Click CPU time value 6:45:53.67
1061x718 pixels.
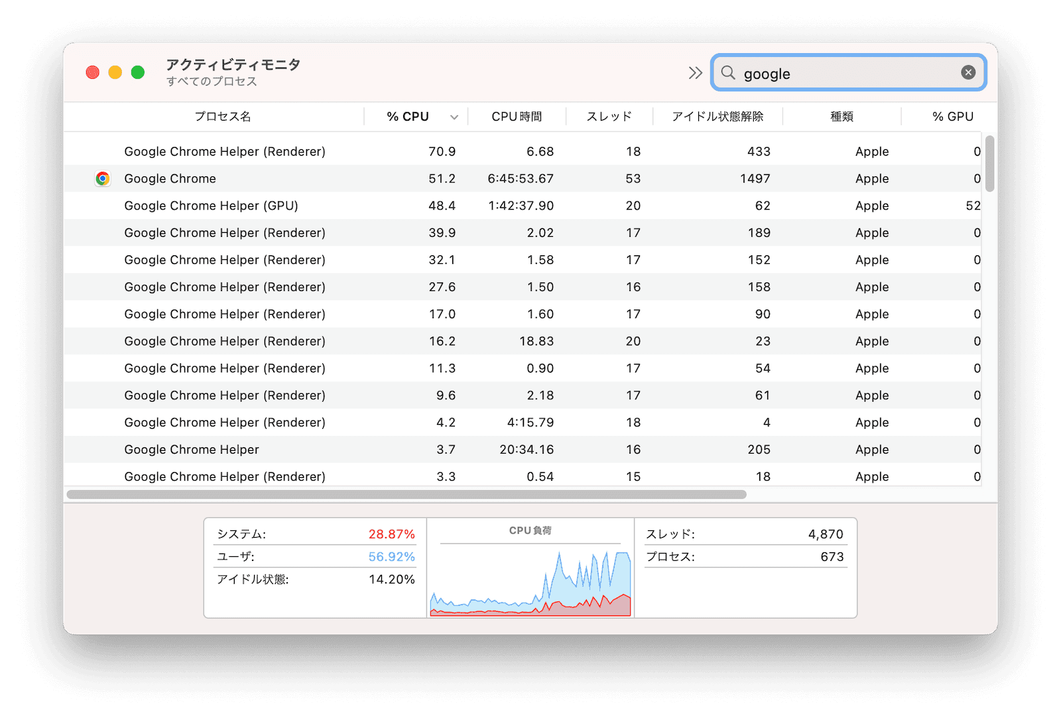click(x=521, y=179)
